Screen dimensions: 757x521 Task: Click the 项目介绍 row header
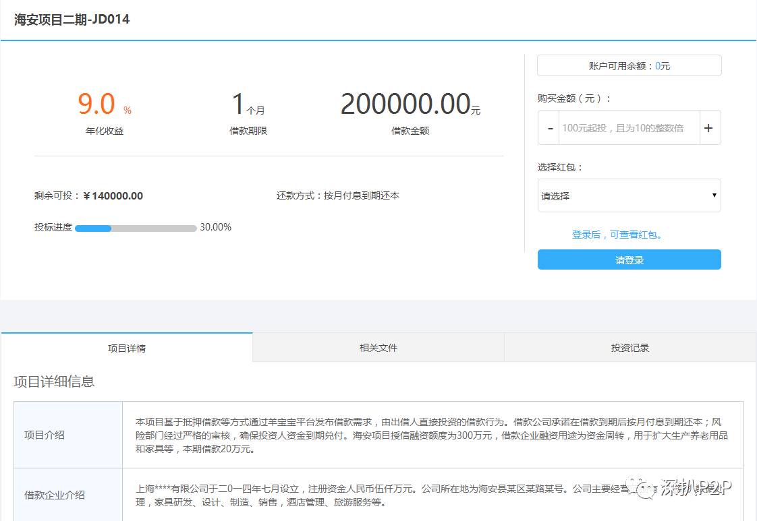(68, 435)
